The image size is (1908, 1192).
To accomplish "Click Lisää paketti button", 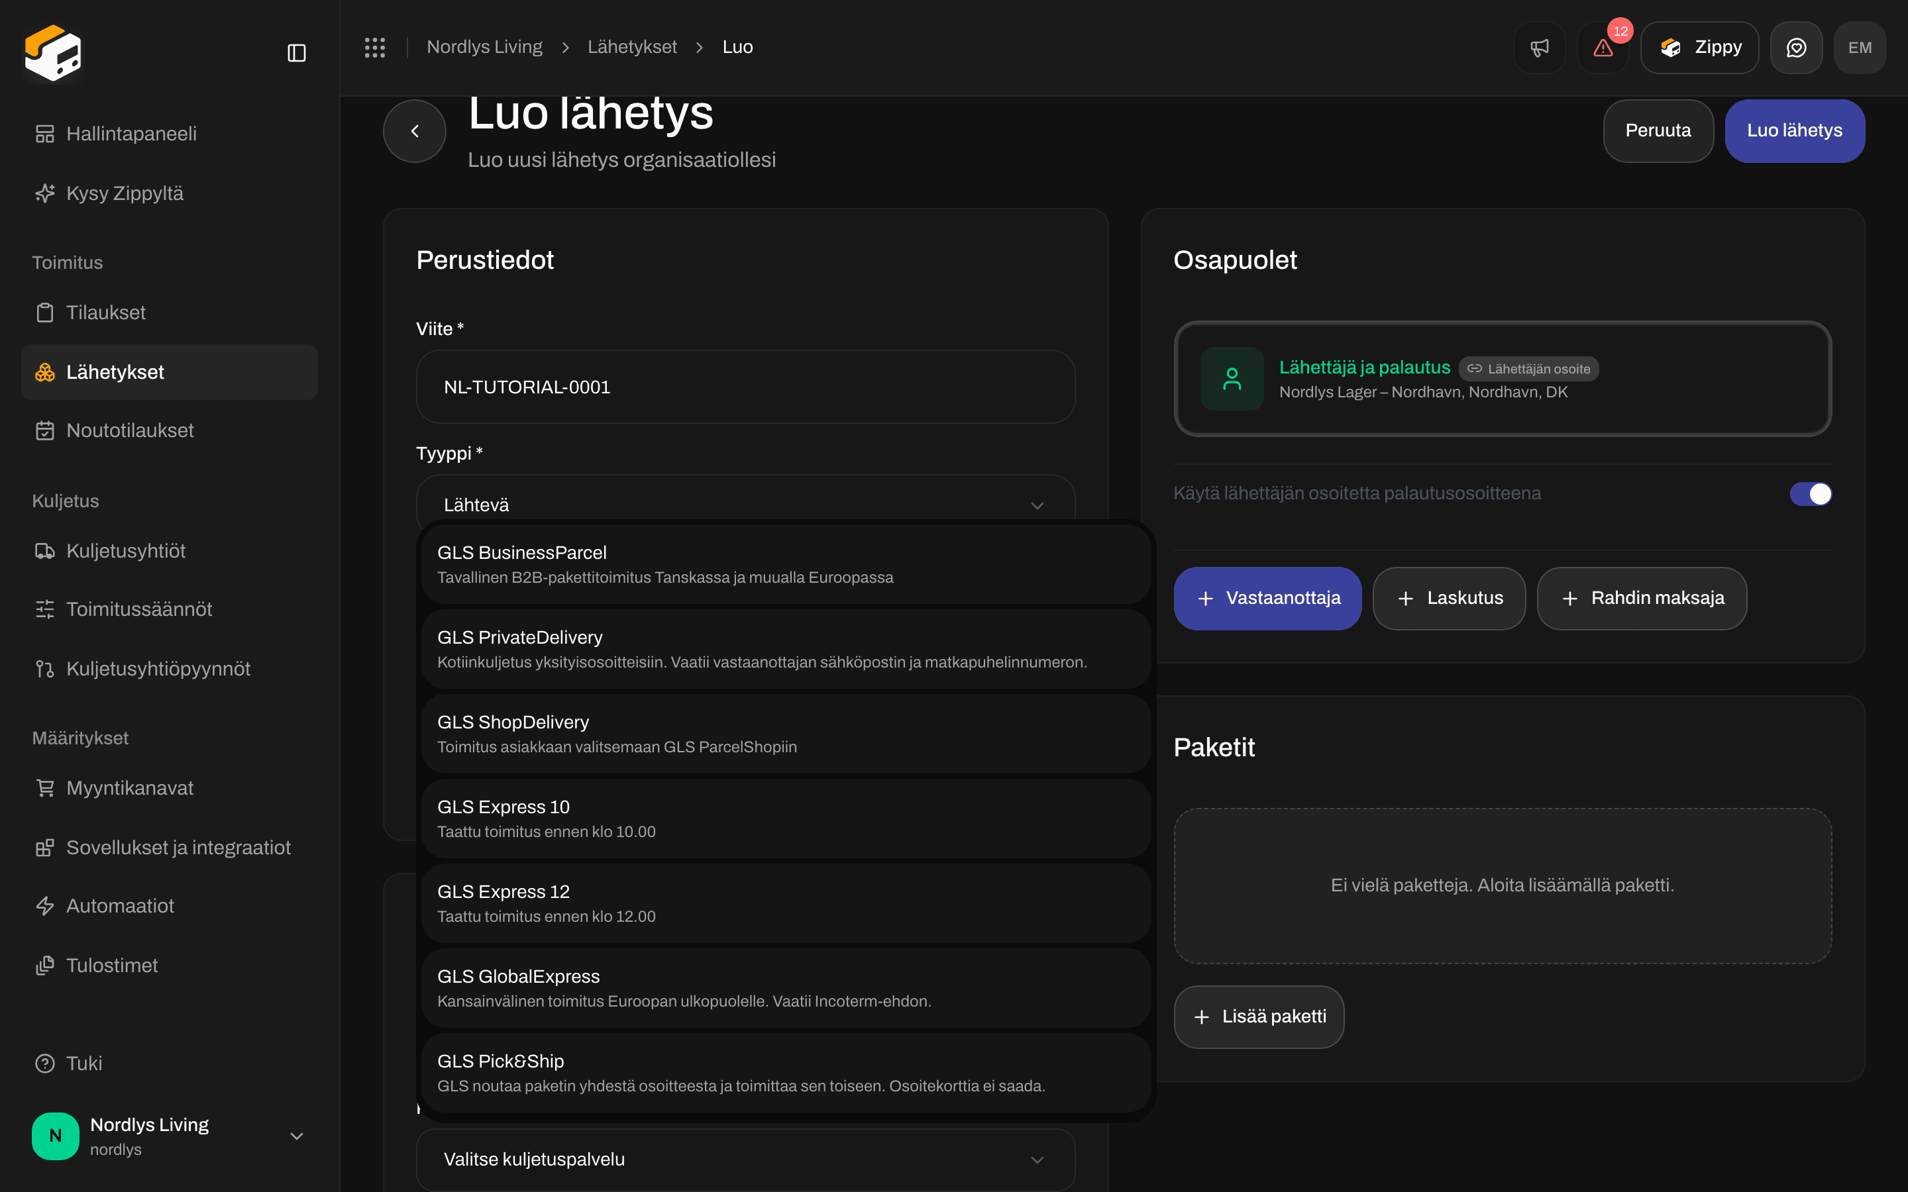I will (x=1259, y=1017).
